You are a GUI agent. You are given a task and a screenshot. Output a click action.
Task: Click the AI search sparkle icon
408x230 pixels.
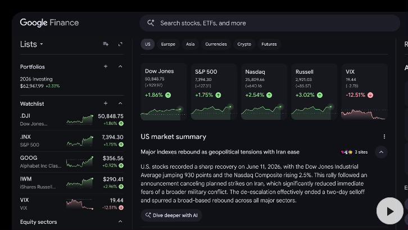pyautogui.click(x=151, y=23)
